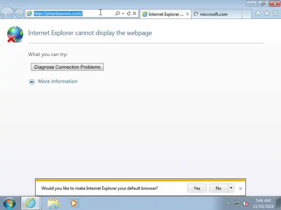Viewport: 281px width, 210px height.
Task: Click the search magnifier in address bar
Action: click(x=117, y=13)
